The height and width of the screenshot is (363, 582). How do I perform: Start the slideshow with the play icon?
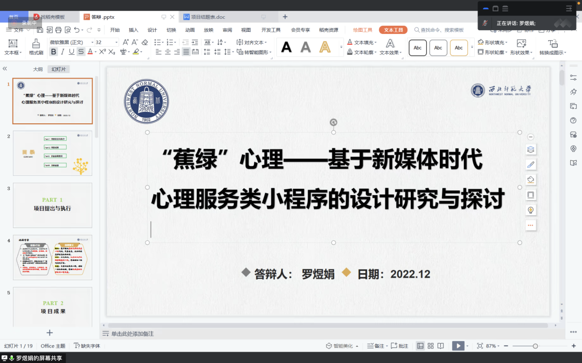tap(459, 346)
